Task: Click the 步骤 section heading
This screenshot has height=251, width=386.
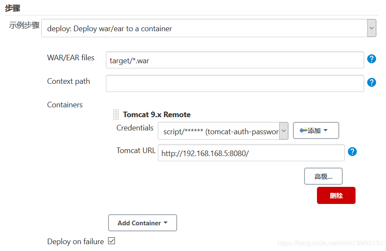Action: pos(12,8)
